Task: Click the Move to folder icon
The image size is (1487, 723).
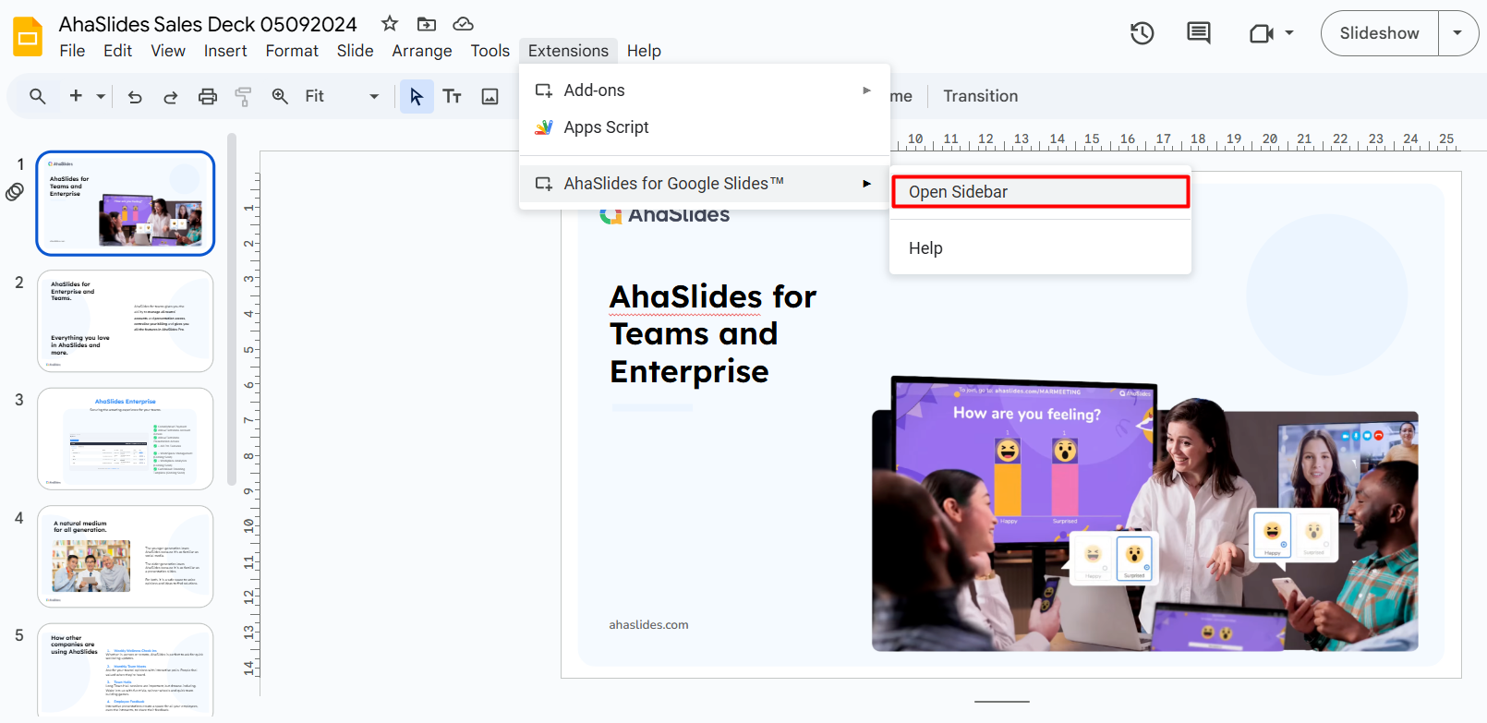Action: [426, 24]
